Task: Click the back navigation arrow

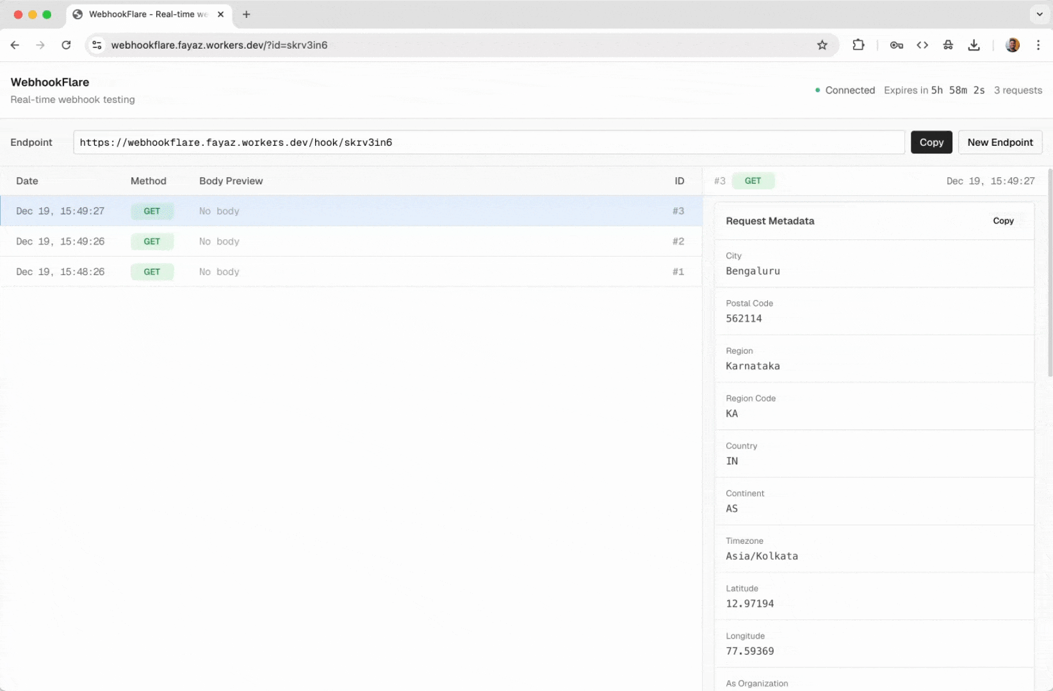Action: 15,45
